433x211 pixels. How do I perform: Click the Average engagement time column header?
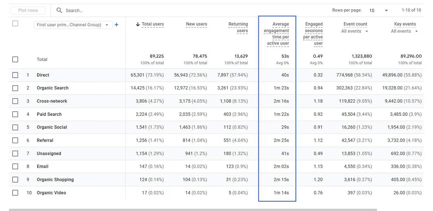coord(277,33)
